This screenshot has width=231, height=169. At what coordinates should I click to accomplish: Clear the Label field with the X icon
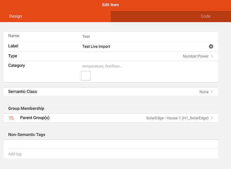coord(211,46)
